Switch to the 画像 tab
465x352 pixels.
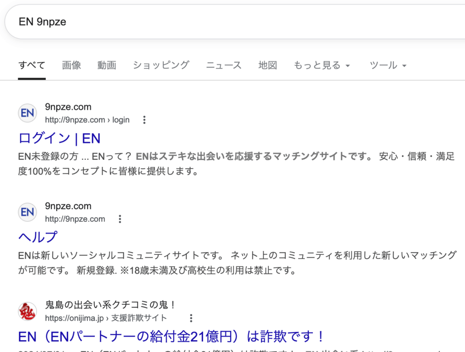point(71,65)
